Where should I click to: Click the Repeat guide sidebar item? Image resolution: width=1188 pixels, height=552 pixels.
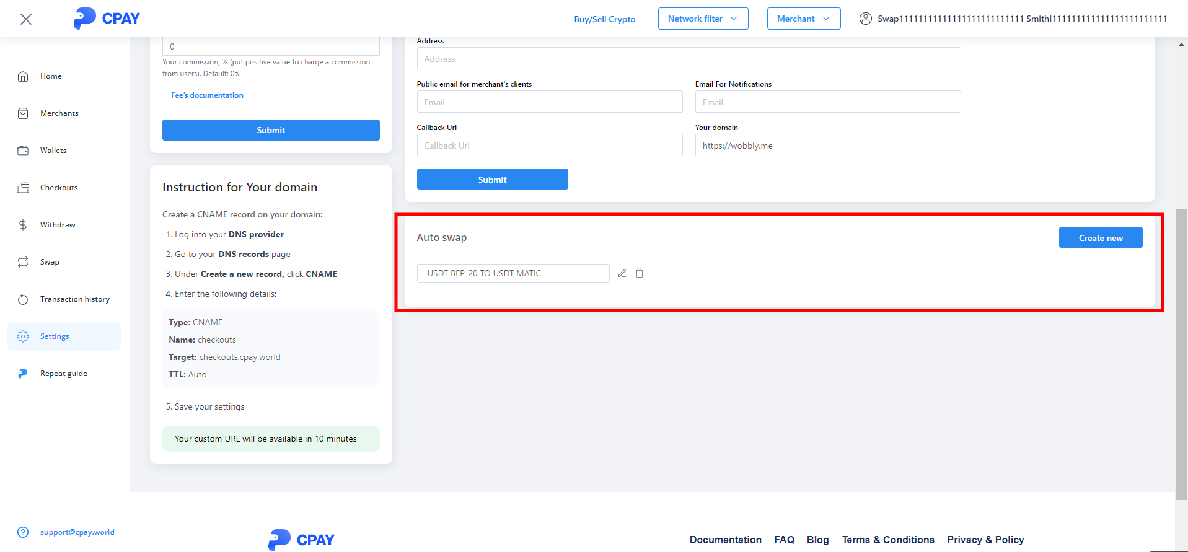(x=63, y=374)
